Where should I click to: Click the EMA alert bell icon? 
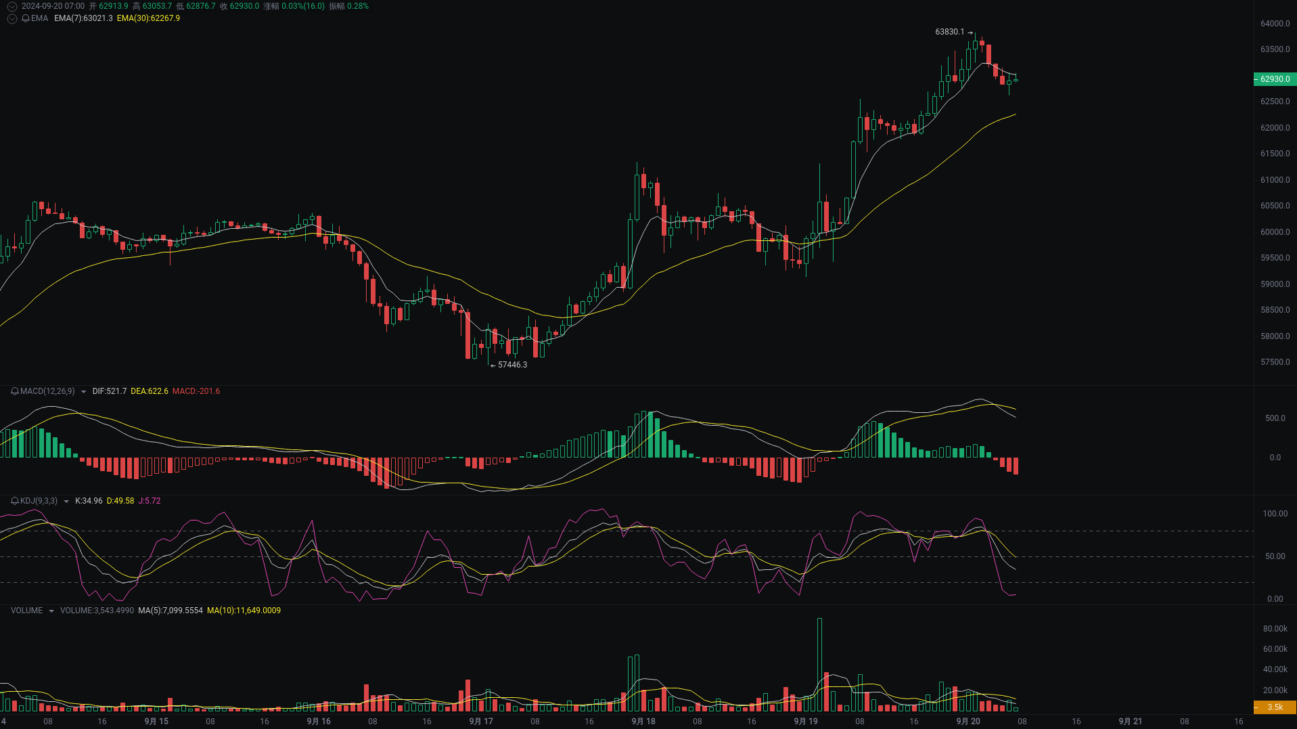coord(25,19)
